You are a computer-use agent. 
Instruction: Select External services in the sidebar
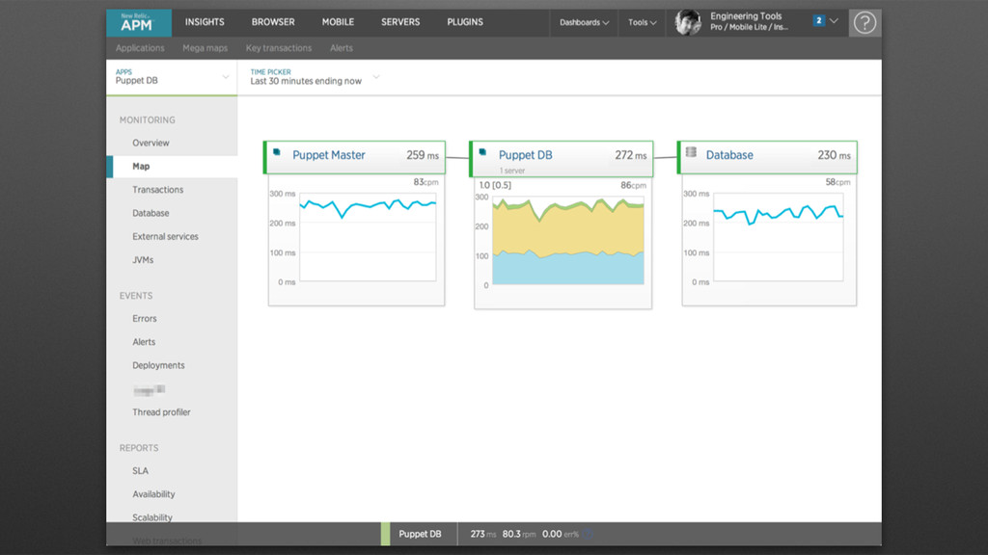click(165, 237)
